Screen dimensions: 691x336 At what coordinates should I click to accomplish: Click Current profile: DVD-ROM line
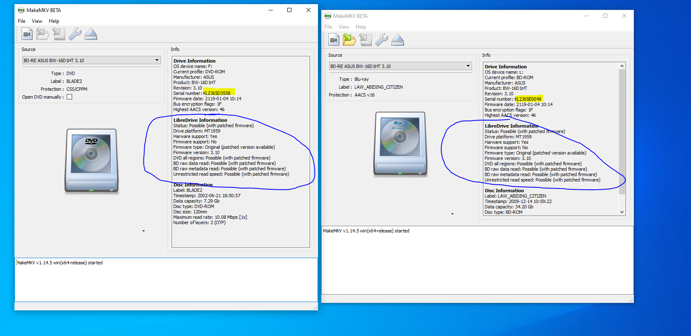click(x=199, y=72)
